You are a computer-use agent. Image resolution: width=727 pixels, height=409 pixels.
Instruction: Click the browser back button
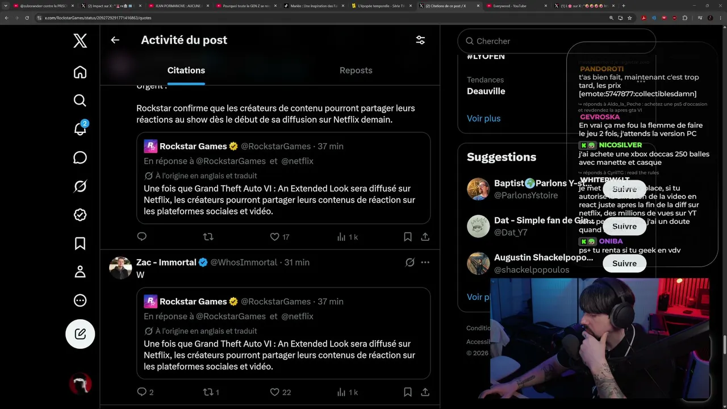(6, 18)
